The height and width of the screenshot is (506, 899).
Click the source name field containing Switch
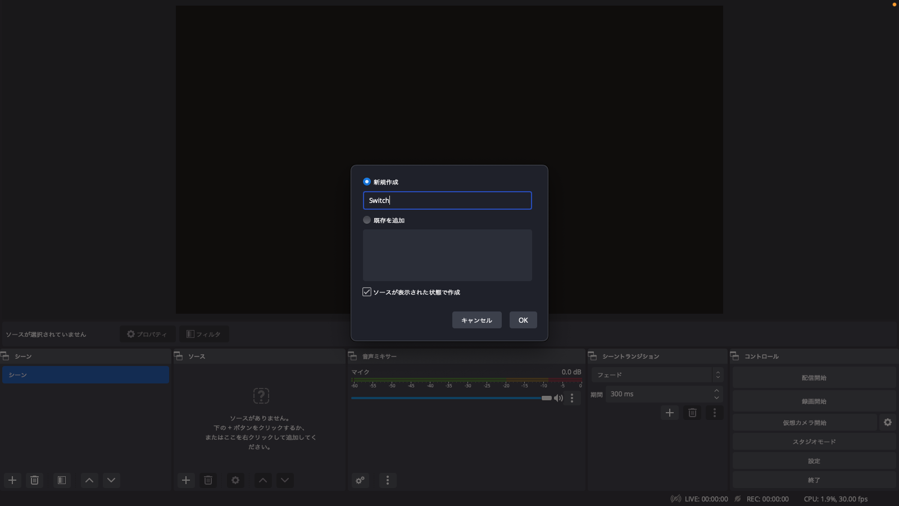click(447, 201)
